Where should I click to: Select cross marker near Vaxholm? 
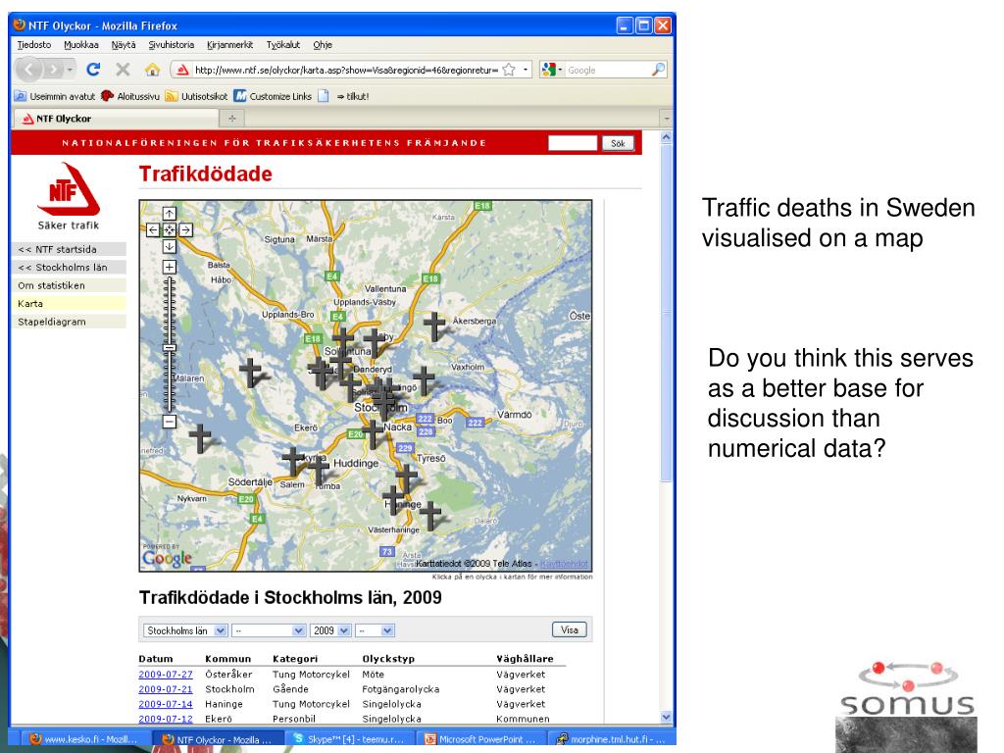(x=424, y=380)
